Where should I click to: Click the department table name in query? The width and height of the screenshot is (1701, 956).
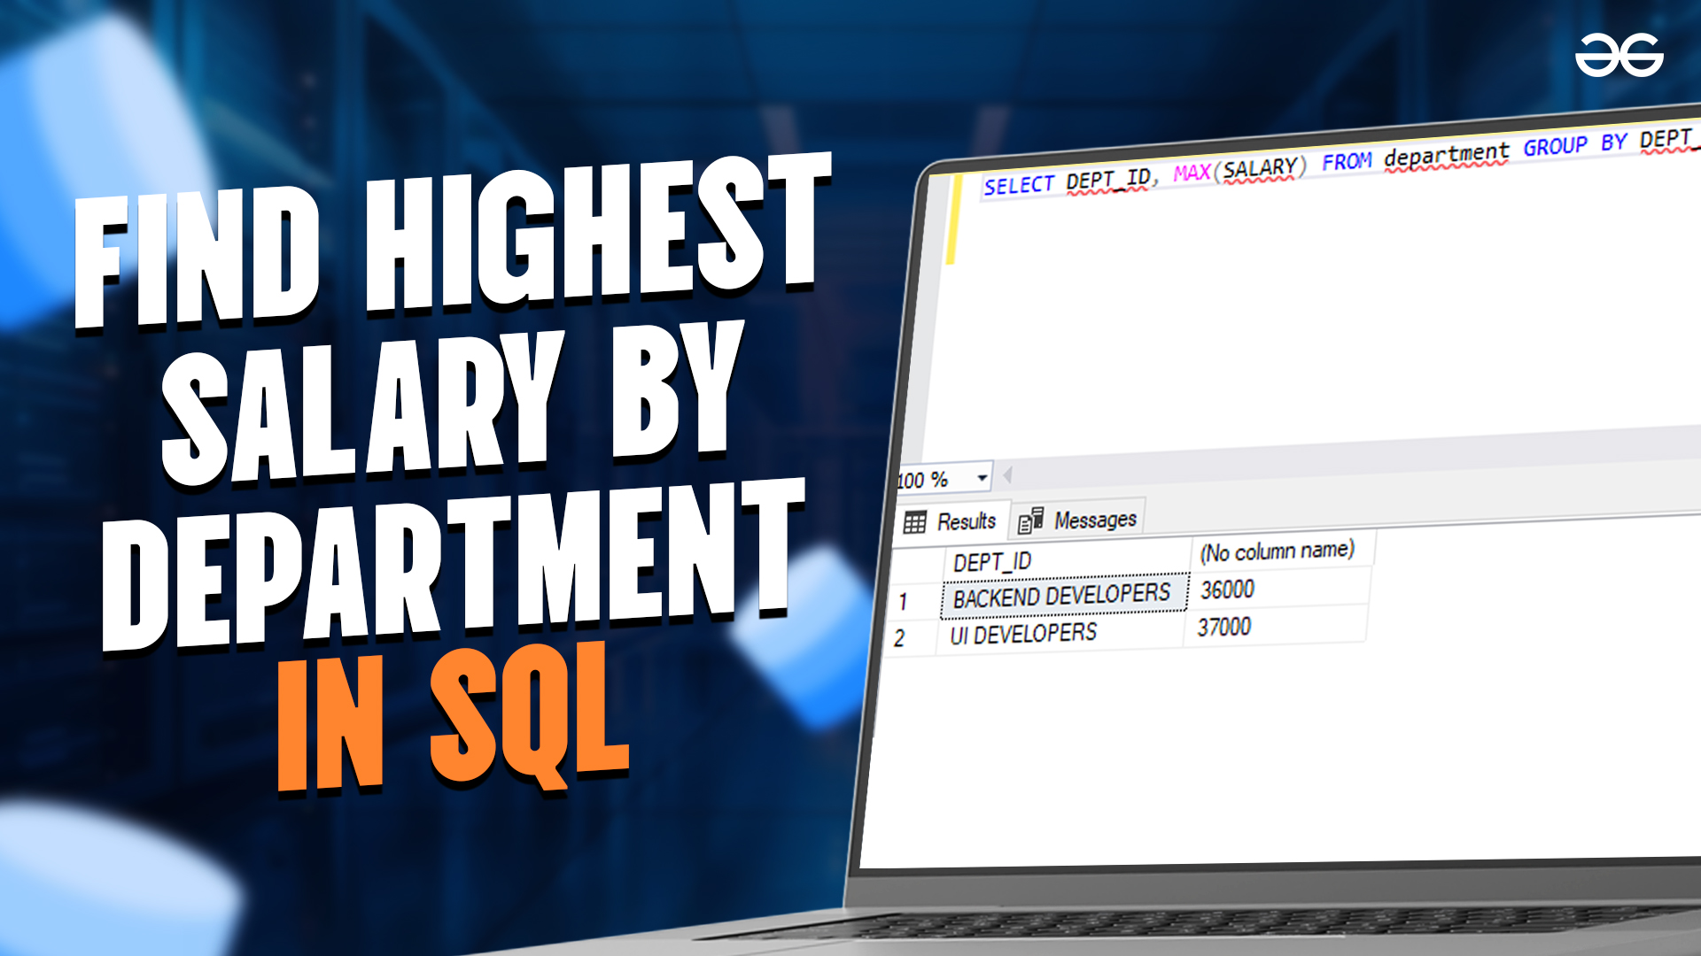click(x=1446, y=155)
